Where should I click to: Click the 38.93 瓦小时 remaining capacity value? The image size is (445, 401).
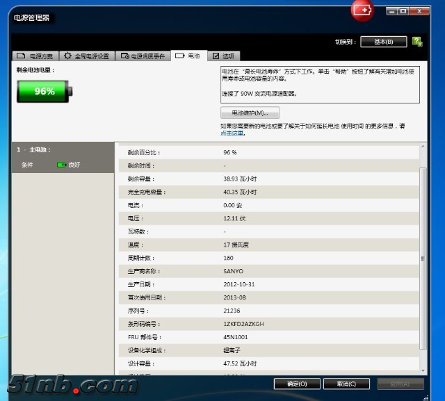point(240,179)
